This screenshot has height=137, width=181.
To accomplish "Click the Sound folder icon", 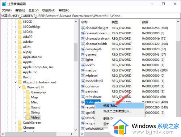I will click(28, 107).
